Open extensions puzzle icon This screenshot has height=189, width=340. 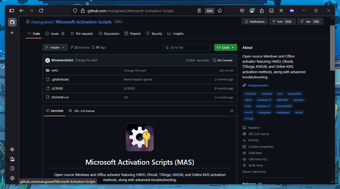pos(262,11)
